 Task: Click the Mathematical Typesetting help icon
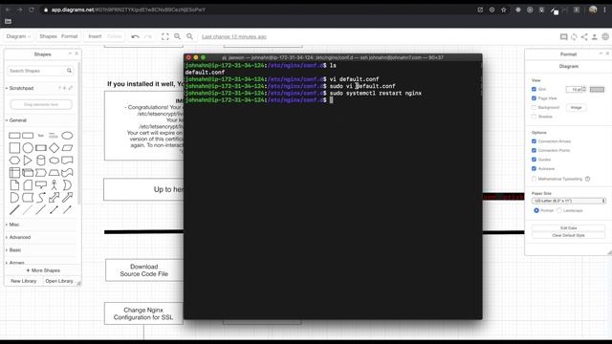tap(587, 179)
